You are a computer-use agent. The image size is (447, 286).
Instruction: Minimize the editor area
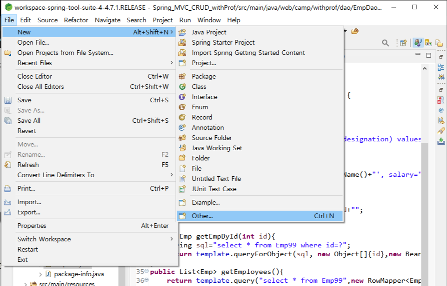click(x=418, y=55)
